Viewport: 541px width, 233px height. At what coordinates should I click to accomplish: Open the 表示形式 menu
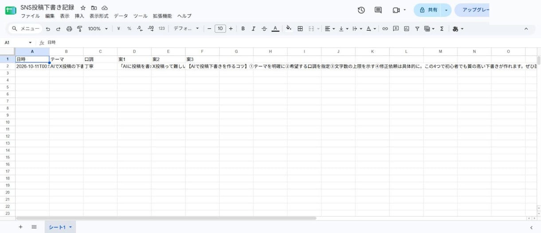[99, 16]
